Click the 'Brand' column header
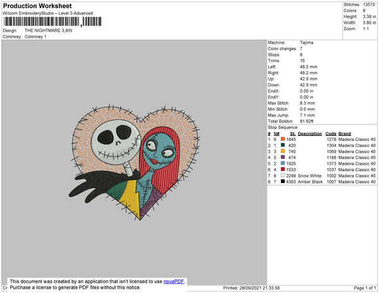Image resolution: width=379 pixels, height=293 pixels. coord(344,134)
